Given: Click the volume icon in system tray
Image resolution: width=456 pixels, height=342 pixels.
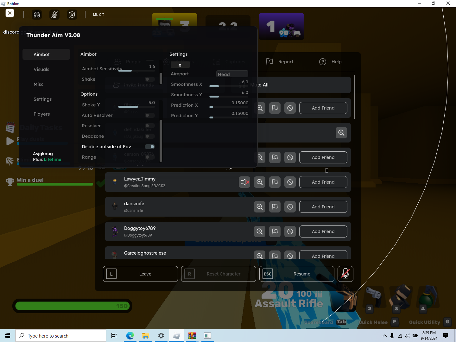Looking at the screenshot, I should [407, 336].
